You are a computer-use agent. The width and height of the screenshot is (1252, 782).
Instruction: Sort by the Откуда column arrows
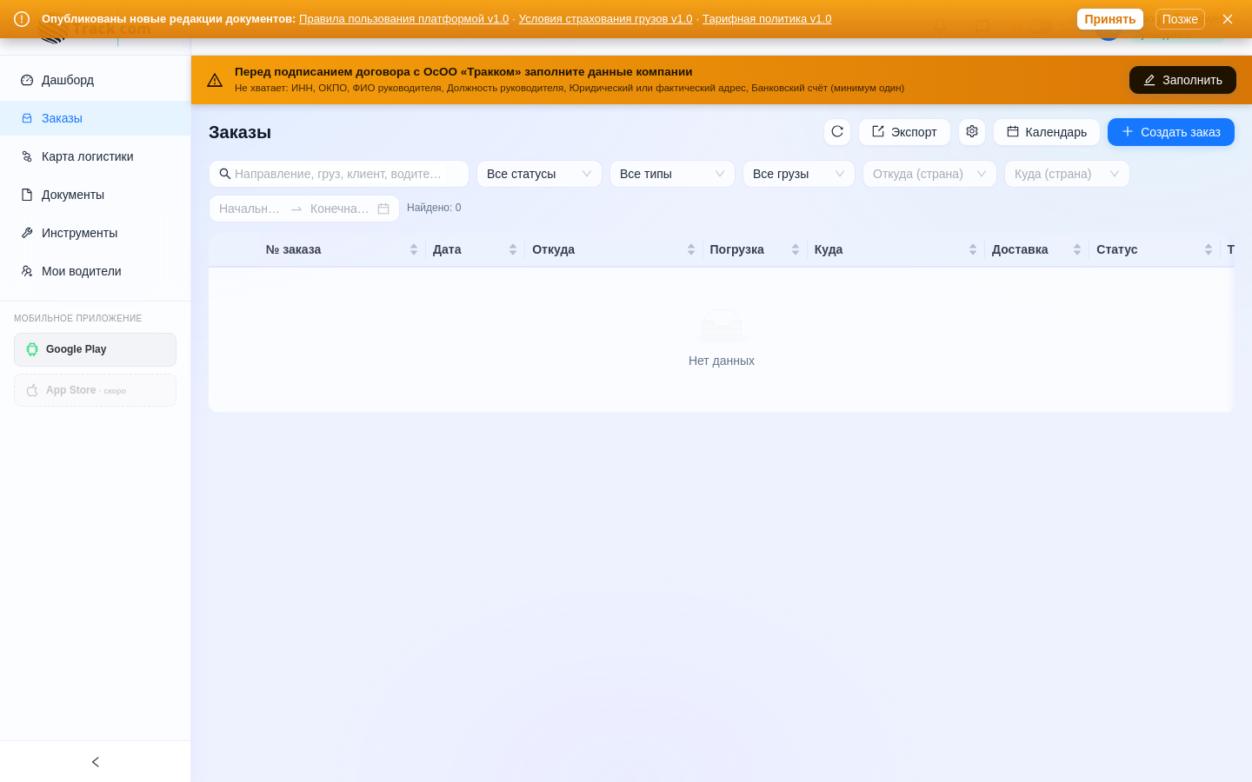coord(691,249)
